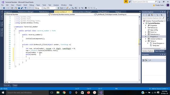Click the Property Pages wrench icon
The image size is (170, 95).
(150, 60)
